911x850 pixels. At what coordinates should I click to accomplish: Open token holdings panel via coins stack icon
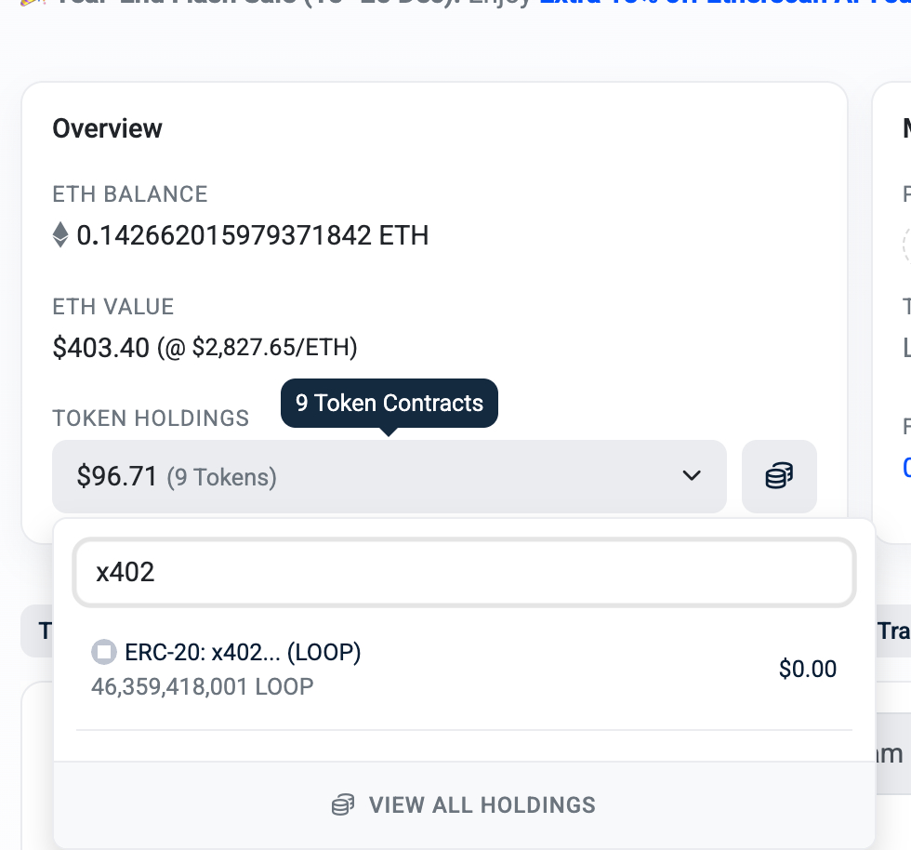click(x=778, y=475)
